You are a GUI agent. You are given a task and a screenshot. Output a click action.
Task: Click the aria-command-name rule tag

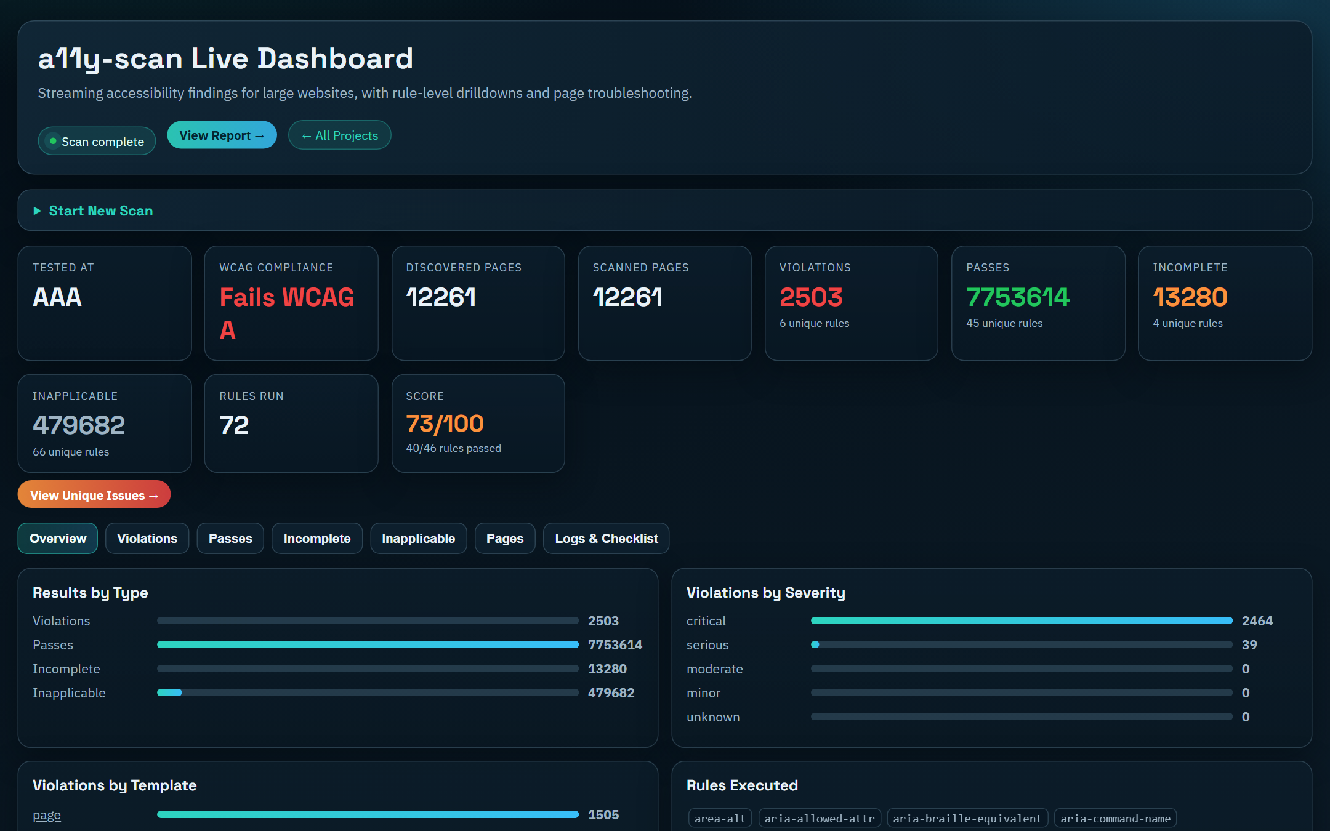1115,818
